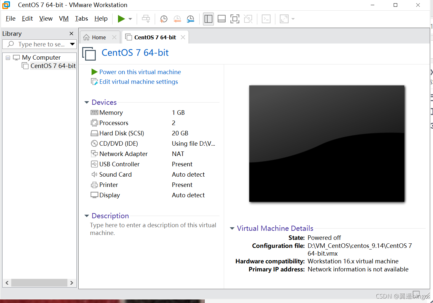433x303 pixels.
Task: Click the Memory device icon
Action: 94,112
